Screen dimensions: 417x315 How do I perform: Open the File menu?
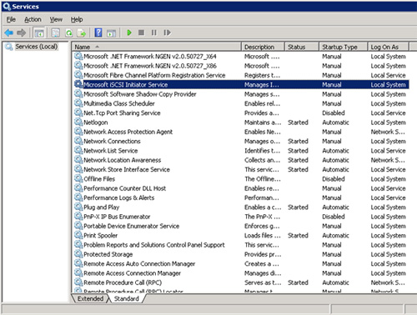(x=11, y=19)
